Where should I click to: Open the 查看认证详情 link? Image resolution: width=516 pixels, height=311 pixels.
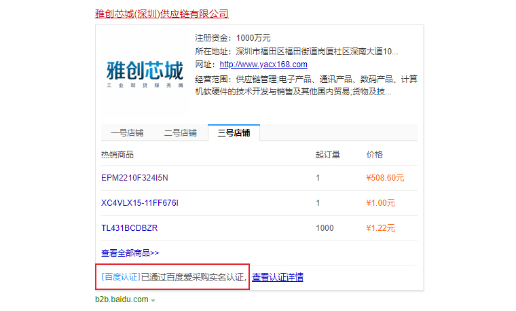coord(278,277)
